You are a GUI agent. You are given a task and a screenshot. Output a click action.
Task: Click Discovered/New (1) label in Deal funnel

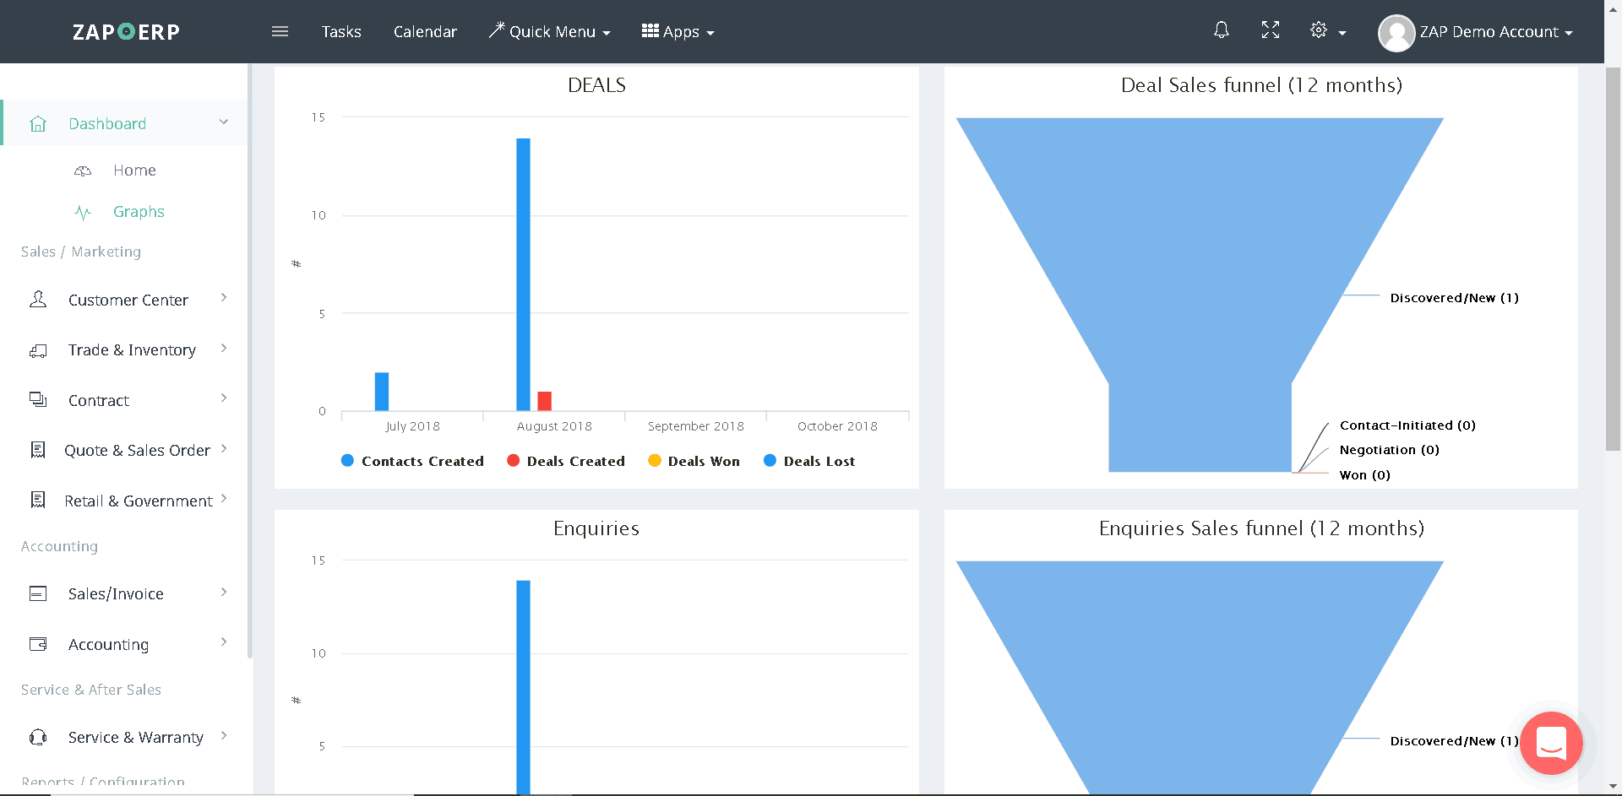pyautogui.click(x=1454, y=298)
